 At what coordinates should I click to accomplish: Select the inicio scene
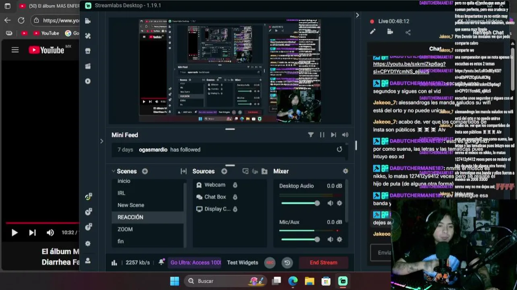[147, 181]
